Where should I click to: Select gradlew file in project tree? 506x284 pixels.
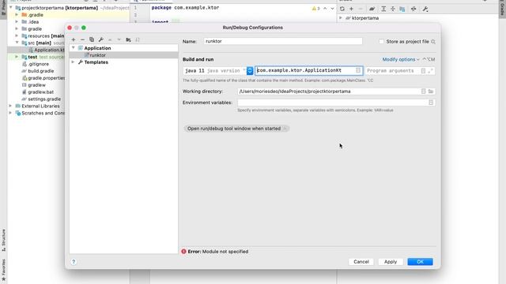36,85
